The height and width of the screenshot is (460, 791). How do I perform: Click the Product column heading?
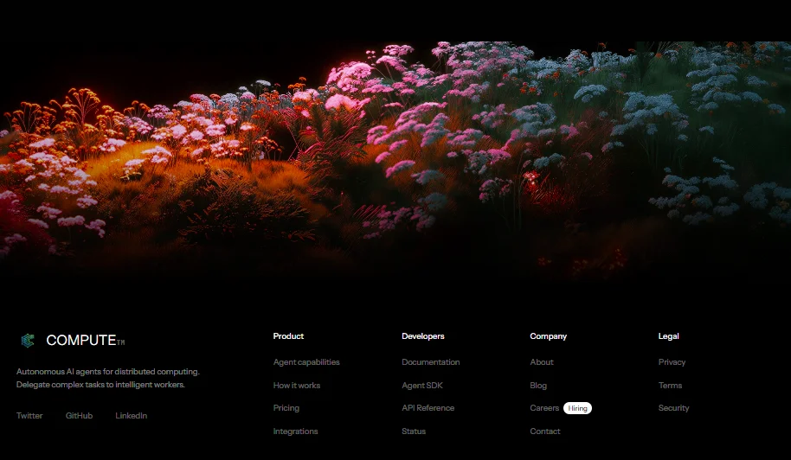[288, 336]
